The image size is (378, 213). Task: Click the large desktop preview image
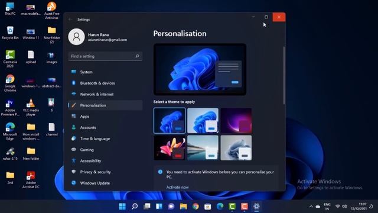tap(200, 69)
